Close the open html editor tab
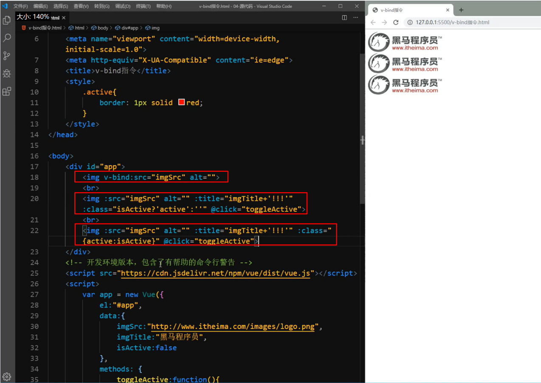 coord(64,18)
